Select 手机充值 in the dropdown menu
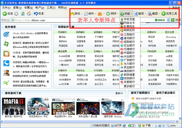 pos(130,19)
